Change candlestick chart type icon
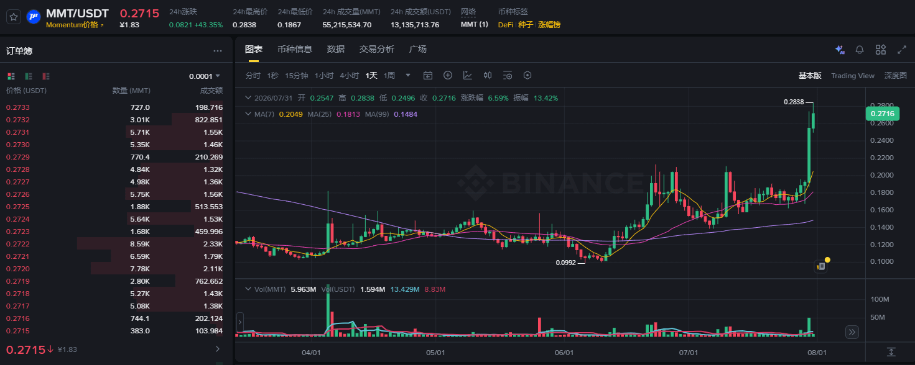The height and width of the screenshot is (365, 915). coord(488,75)
